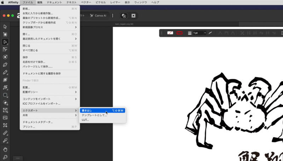This screenshot has width=283, height=161.
Task: Click the エクスポート menu entry
Action: [50, 111]
